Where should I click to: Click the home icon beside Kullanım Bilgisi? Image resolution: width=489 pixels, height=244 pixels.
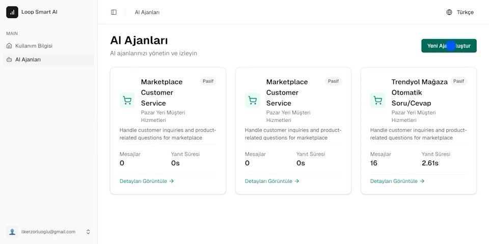9,46
